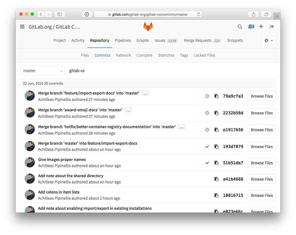Viewport: 296px width, 235px height.
Task: Open the search from the top navigation bar
Action: [x=240, y=26]
